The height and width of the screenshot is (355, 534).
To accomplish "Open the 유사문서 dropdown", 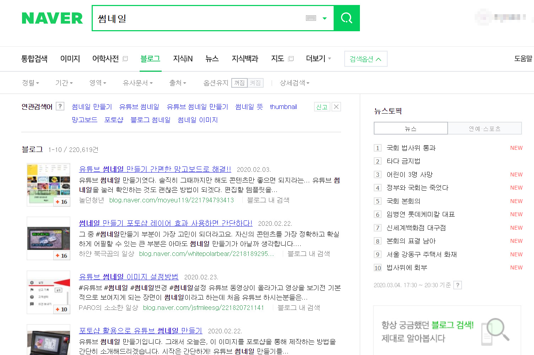I will [137, 83].
